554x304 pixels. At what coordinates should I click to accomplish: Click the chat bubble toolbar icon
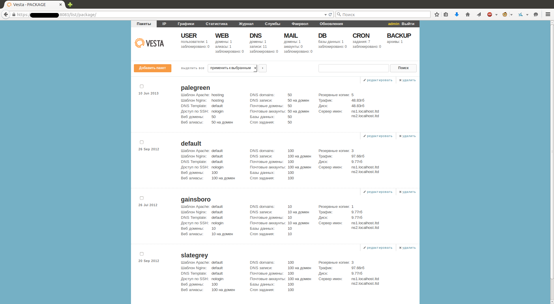click(536, 14)
